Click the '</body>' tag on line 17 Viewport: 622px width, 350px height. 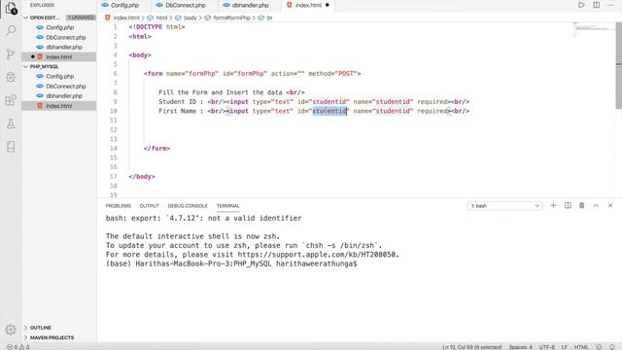[142, 177]
